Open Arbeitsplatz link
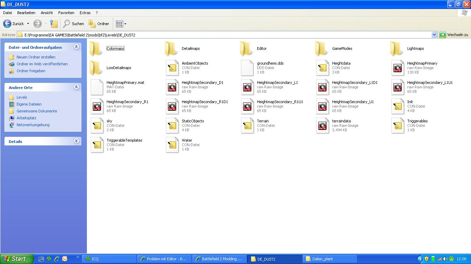Screen dimensions: 471x264 click(27, 118)
